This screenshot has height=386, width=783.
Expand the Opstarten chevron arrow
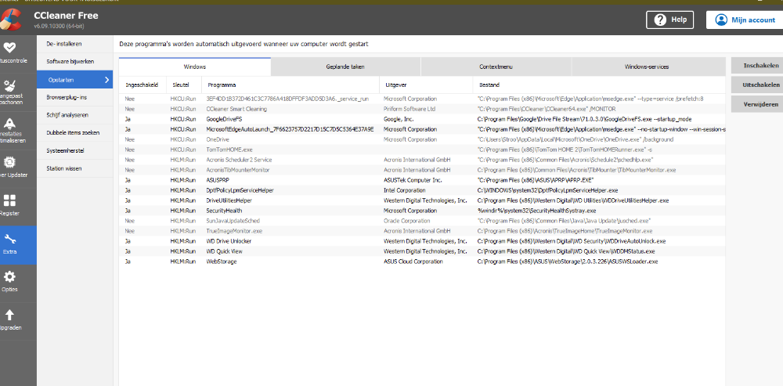click(106, 80)
